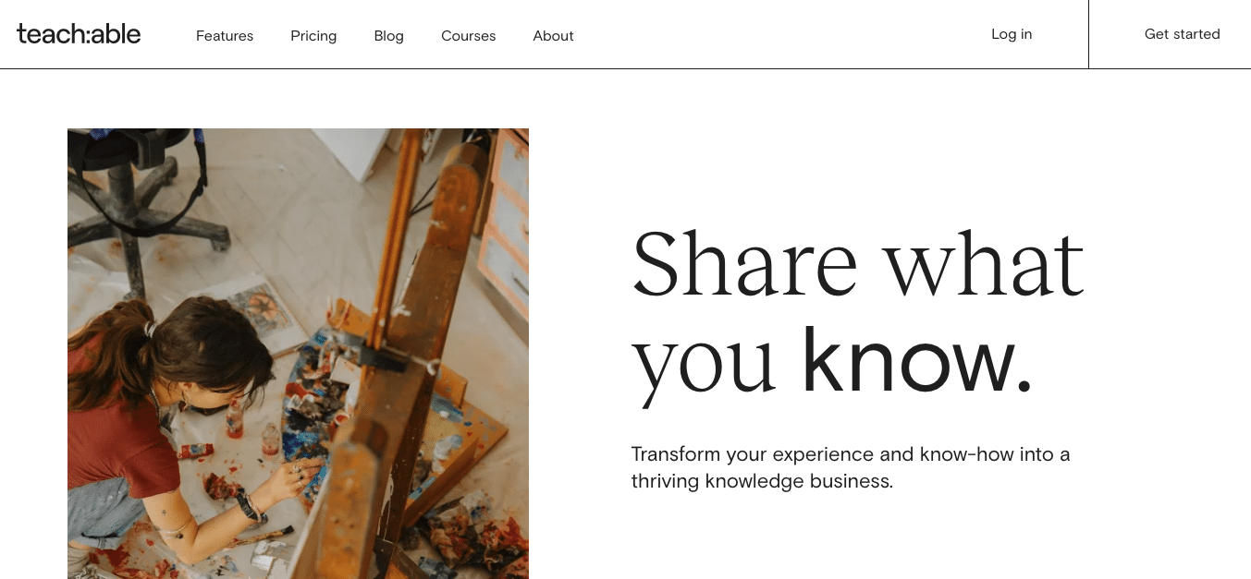This screenshot has width=1251, height=579.
Task: Select Courses in the top navigation
Action: (x=468, y=36)
